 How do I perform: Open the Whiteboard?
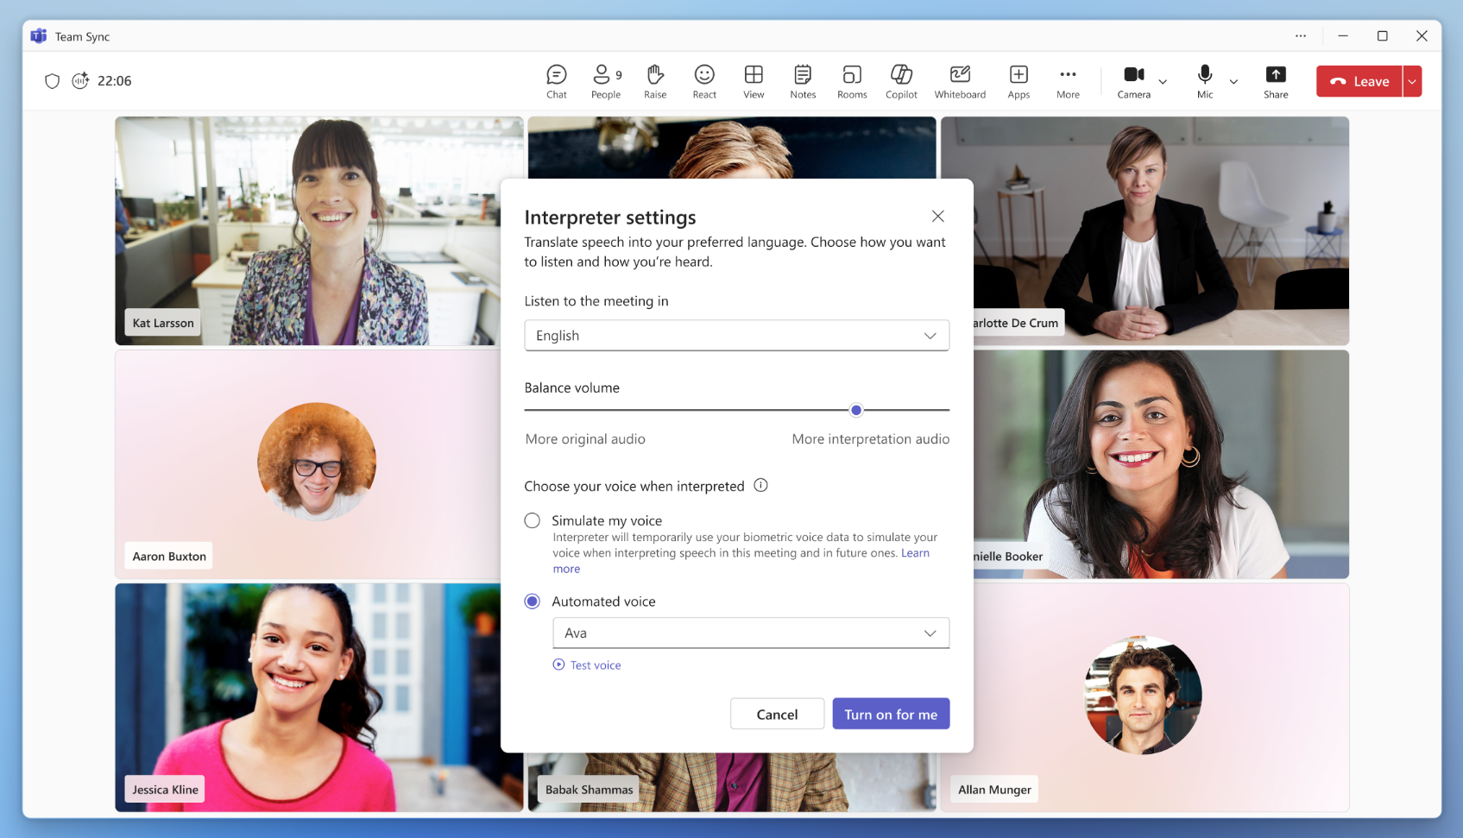coord(960,82)
